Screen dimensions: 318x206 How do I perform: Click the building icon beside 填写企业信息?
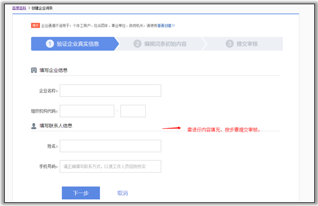pyautogui.click(x=34, y=70)
